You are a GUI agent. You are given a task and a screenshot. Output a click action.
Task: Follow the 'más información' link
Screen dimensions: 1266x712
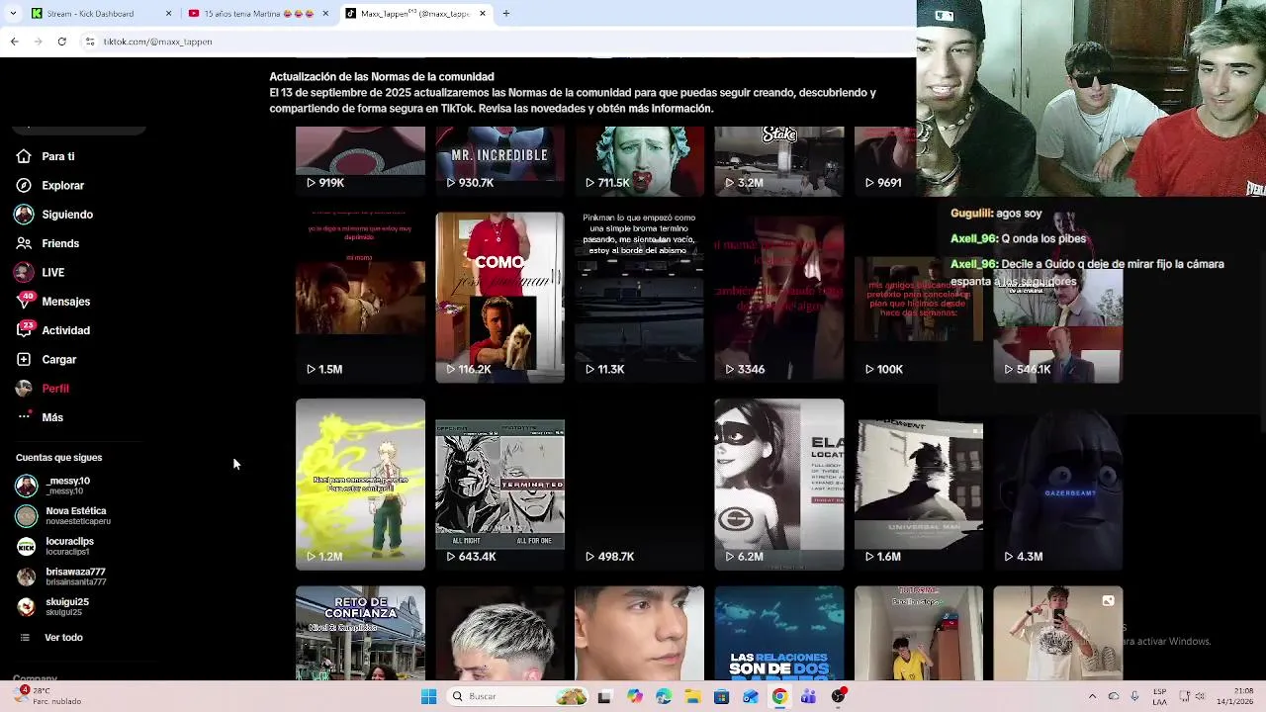click(x=671, y=109)
